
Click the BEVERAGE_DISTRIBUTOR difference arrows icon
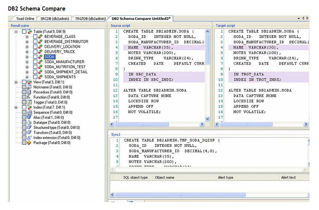click(40, 42)
